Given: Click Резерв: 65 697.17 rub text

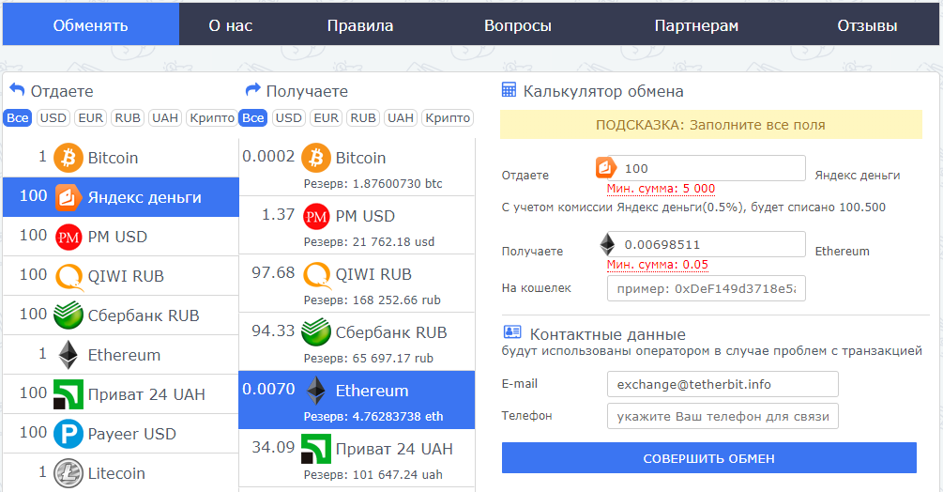Looking at the screenshot, I should coord(368,358).
